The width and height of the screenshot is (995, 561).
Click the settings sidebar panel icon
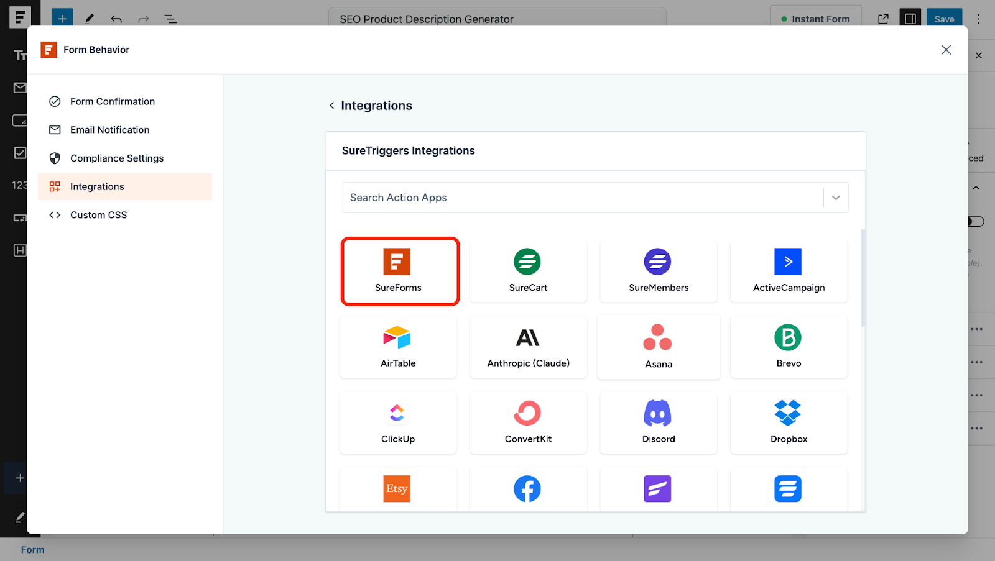(x=910, y=18)
